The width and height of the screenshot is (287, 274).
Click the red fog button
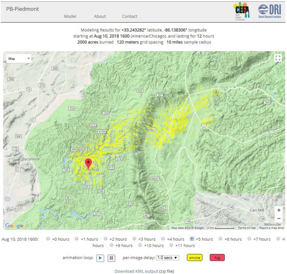pos(217,258)
